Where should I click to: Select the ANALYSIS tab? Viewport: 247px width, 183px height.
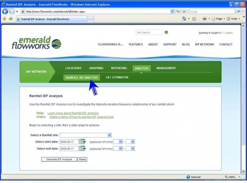(142, 68)
